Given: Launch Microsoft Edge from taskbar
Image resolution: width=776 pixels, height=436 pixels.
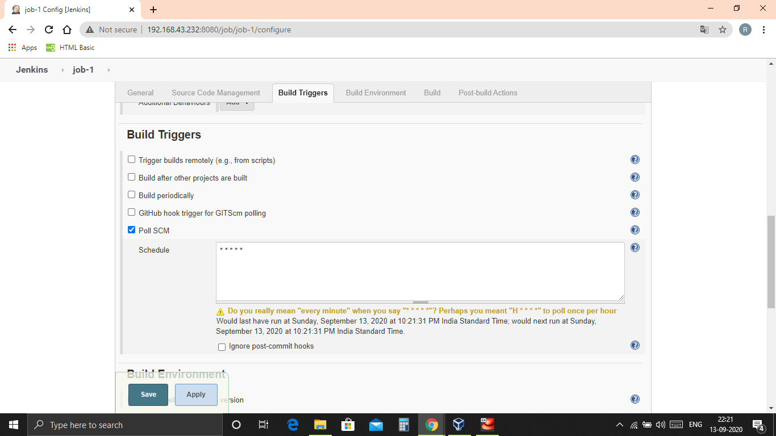Looking at the screenshot, I should pyautogui.click(x=293, y=425).
